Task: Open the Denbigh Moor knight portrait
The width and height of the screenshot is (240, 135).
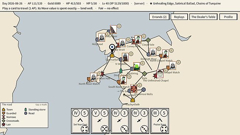Action: 153,52
